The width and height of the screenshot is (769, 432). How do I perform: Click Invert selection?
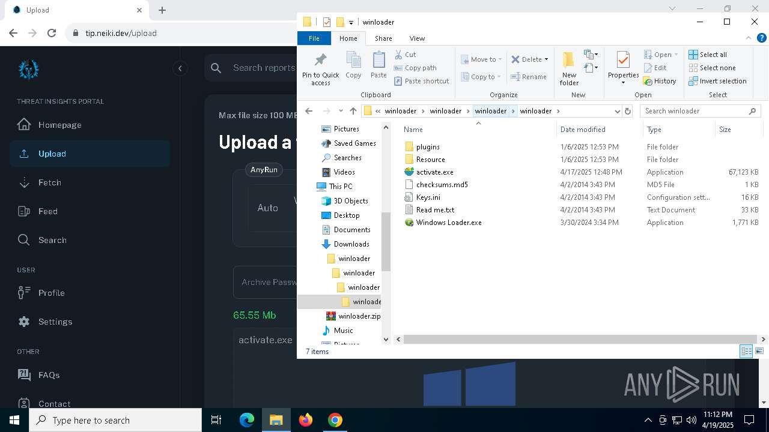[717, 81]
